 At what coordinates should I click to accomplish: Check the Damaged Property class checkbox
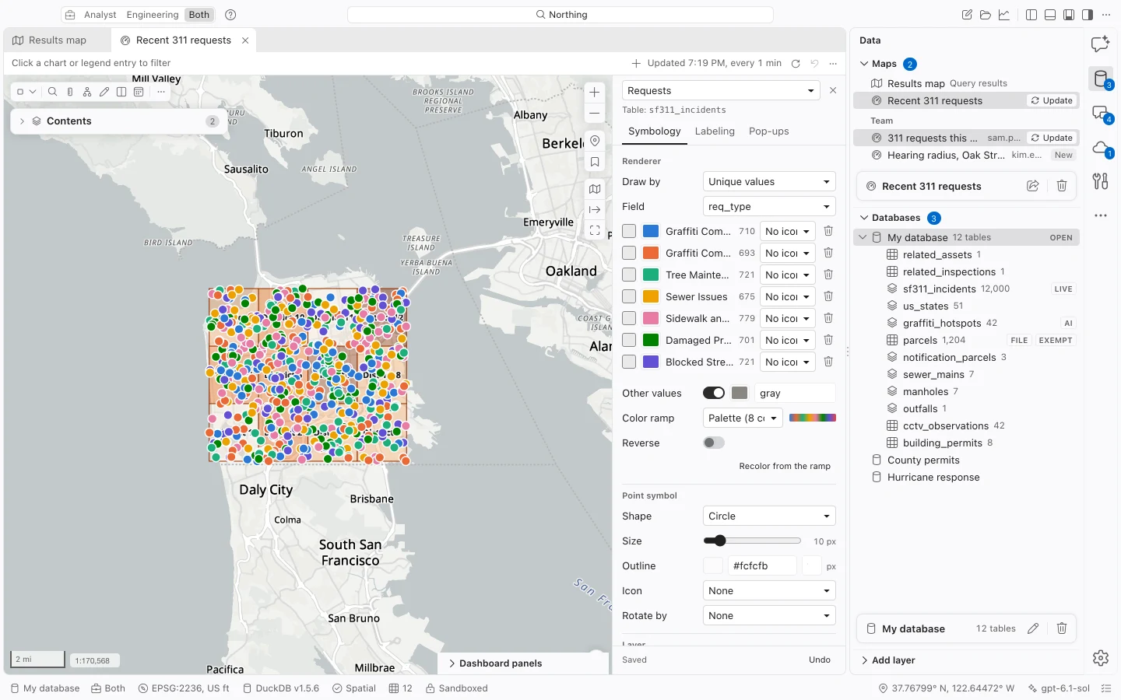pyautogui.click(x=629, y=340)
